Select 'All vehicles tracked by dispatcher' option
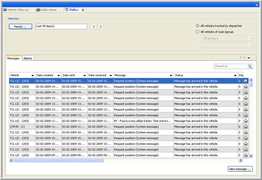Viewport: 262px width, 180px height. pyautogui.click(x=197, y=26)
